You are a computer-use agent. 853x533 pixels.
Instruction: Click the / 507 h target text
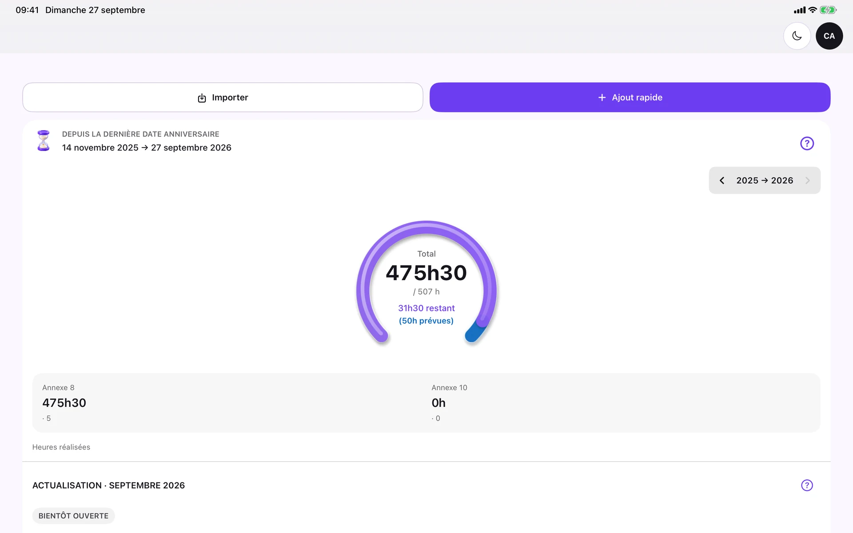tap(426, 292)
